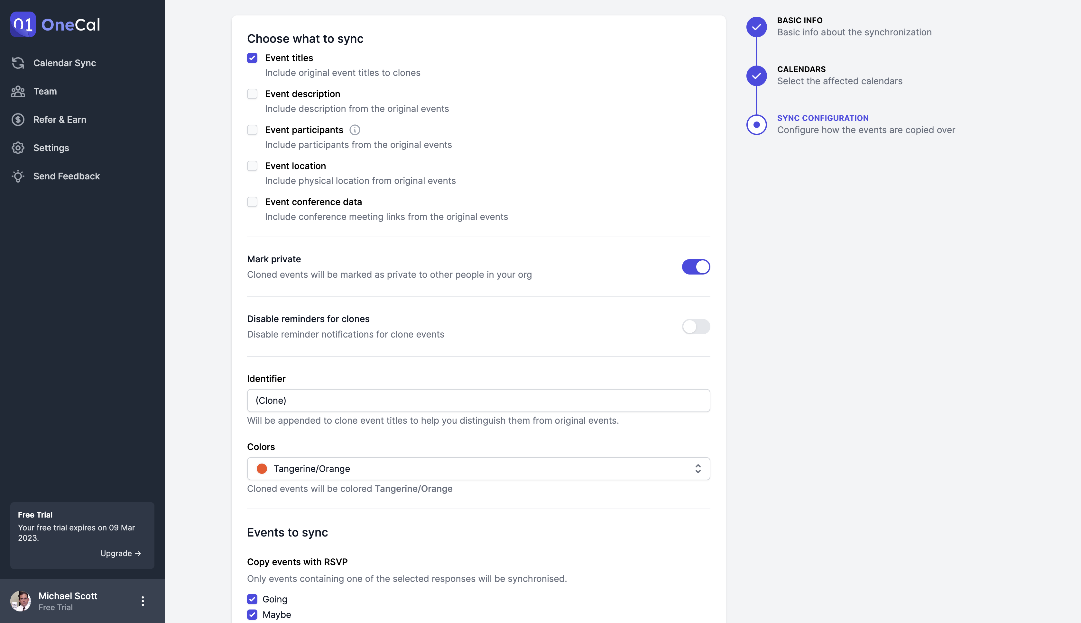Click the Calendar Sync refresh icon

point(18,63)
